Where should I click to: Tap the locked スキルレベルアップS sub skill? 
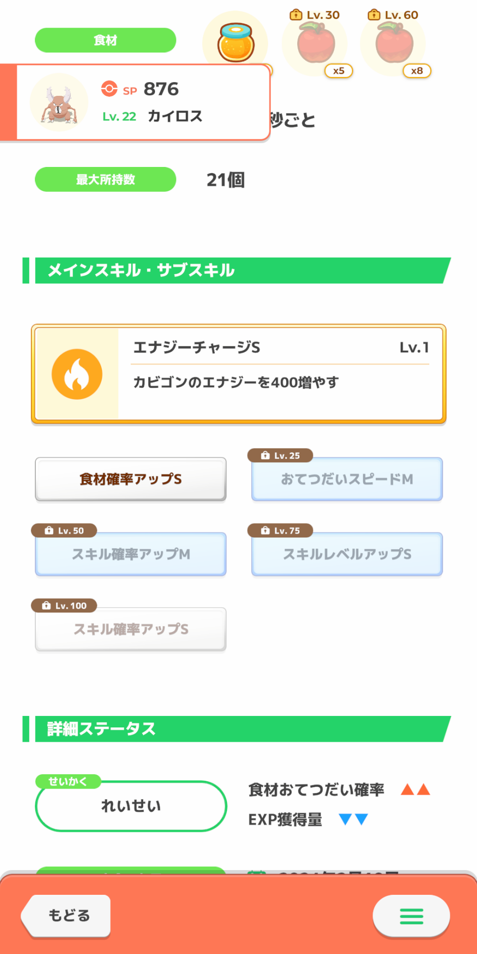pyautogui.click(x=347, y=554)
